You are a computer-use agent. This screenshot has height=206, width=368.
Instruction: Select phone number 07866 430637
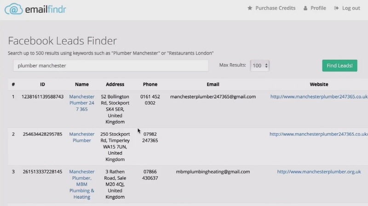pos(150,175)
